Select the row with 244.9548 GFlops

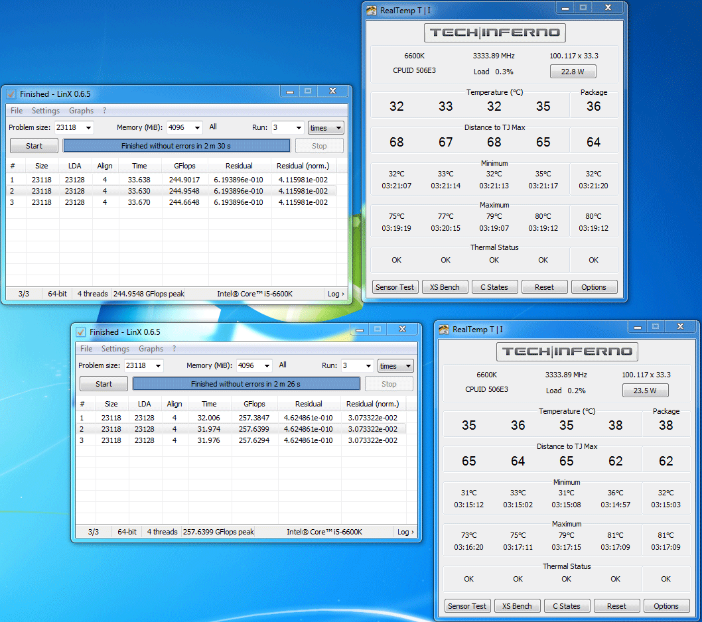pos(171,191)
